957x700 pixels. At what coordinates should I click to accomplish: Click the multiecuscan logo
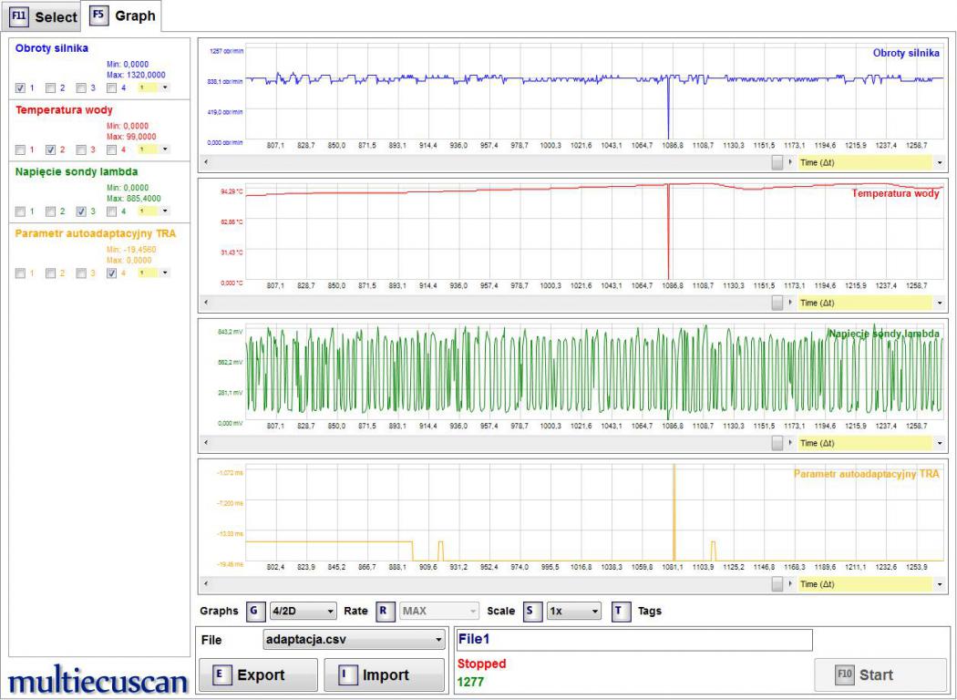point(98,680)
